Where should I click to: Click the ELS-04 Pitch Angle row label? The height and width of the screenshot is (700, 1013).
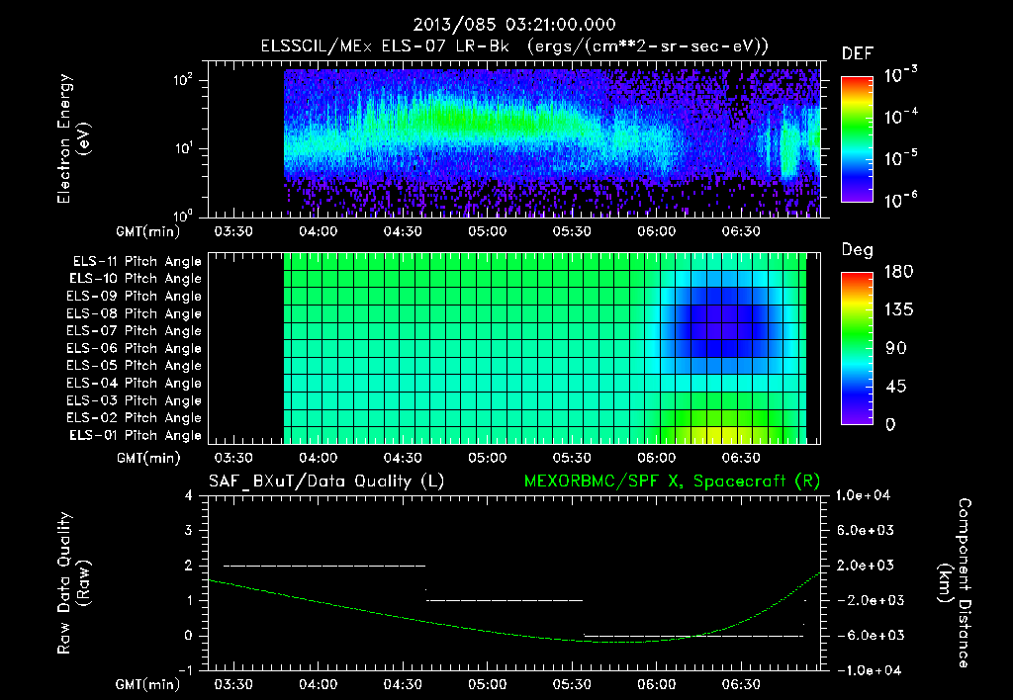point(135,383)
